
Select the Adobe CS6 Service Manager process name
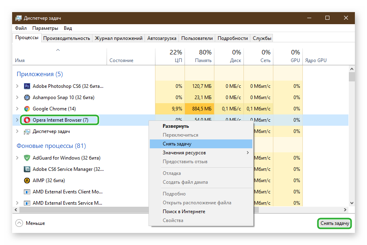coord(68,169)
